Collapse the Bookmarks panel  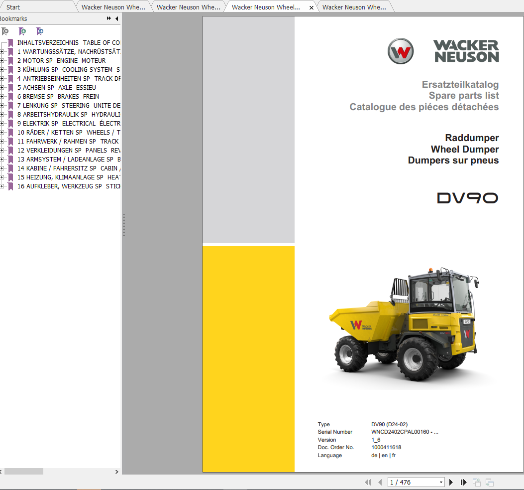(x=117, y=18)
